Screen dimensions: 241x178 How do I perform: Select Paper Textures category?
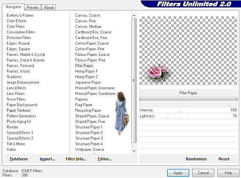(19, 110)
